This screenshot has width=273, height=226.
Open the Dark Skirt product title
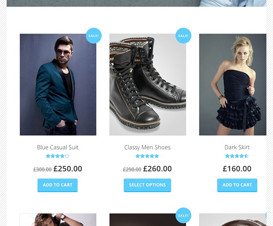(x=237, y=147)
